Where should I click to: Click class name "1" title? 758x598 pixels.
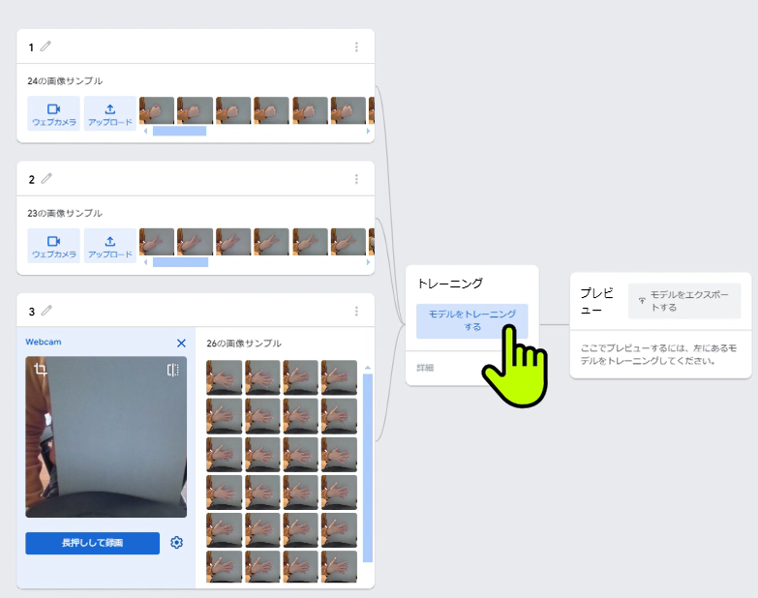pyautogui.click(x=31, y=47)
